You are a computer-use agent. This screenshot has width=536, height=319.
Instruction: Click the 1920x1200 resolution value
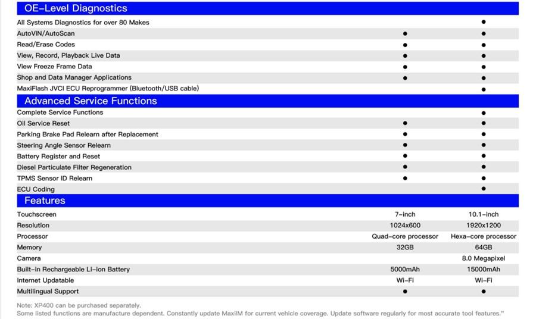tap(484, 225)
